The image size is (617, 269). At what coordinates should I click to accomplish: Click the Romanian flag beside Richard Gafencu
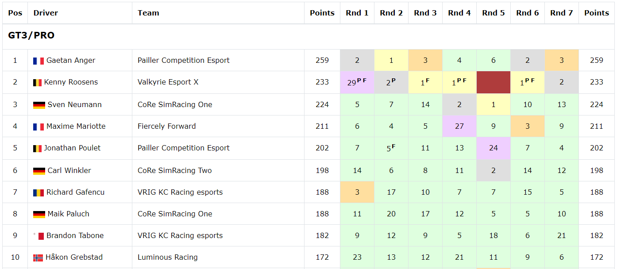tap(38, 193)
